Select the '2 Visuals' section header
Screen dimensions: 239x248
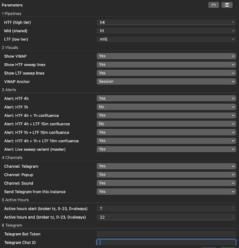tap(10, 47)
